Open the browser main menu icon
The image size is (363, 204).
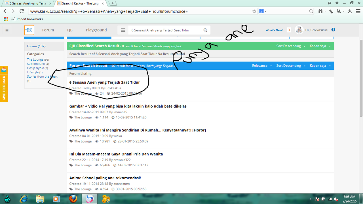358,11
